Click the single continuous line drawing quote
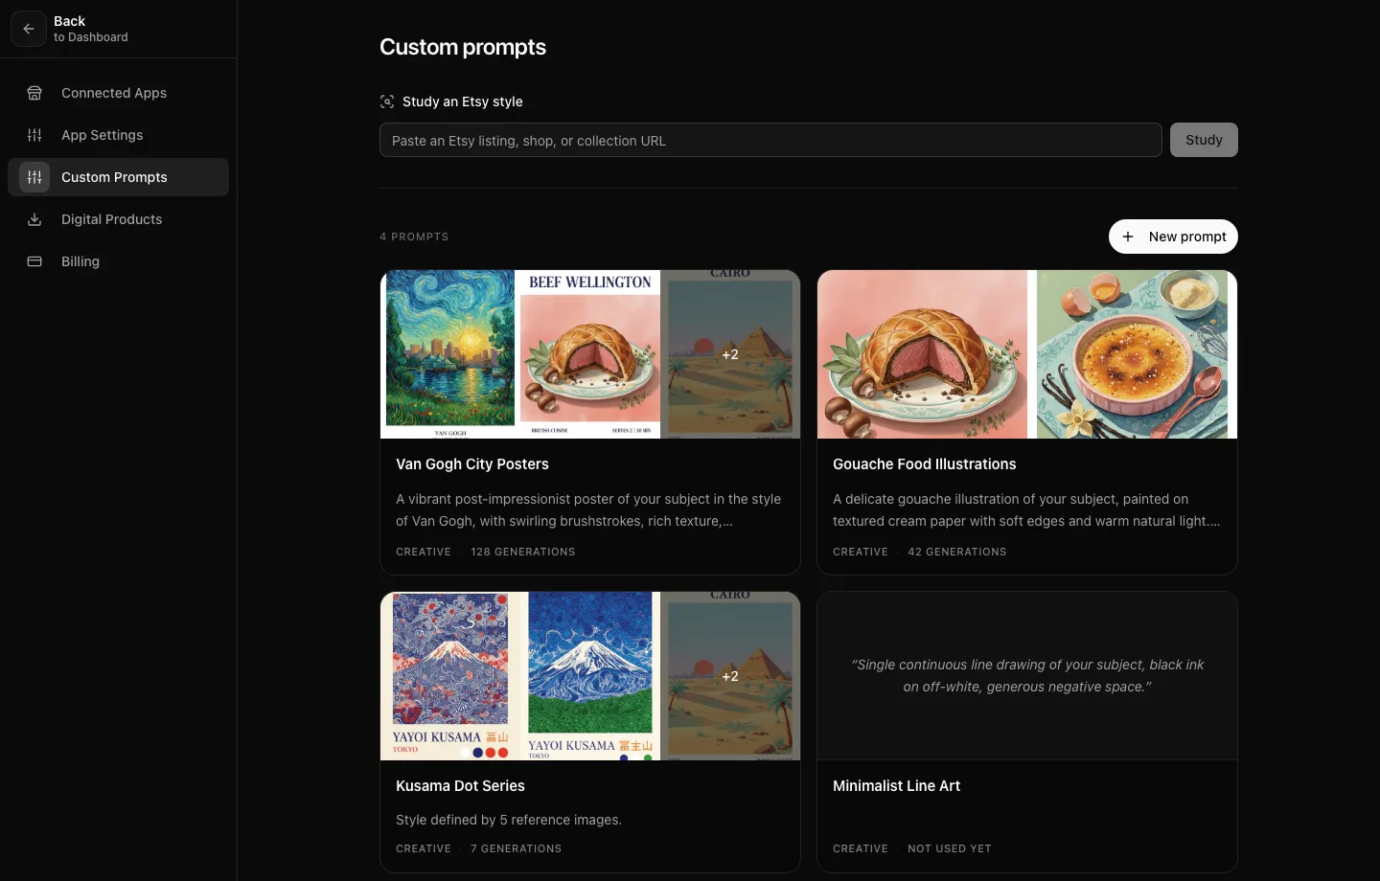The height and width of the screenshot is (881, 1380). point(1027,675)
